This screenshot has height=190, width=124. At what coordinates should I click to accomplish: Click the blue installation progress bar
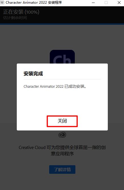pos(62,24)
